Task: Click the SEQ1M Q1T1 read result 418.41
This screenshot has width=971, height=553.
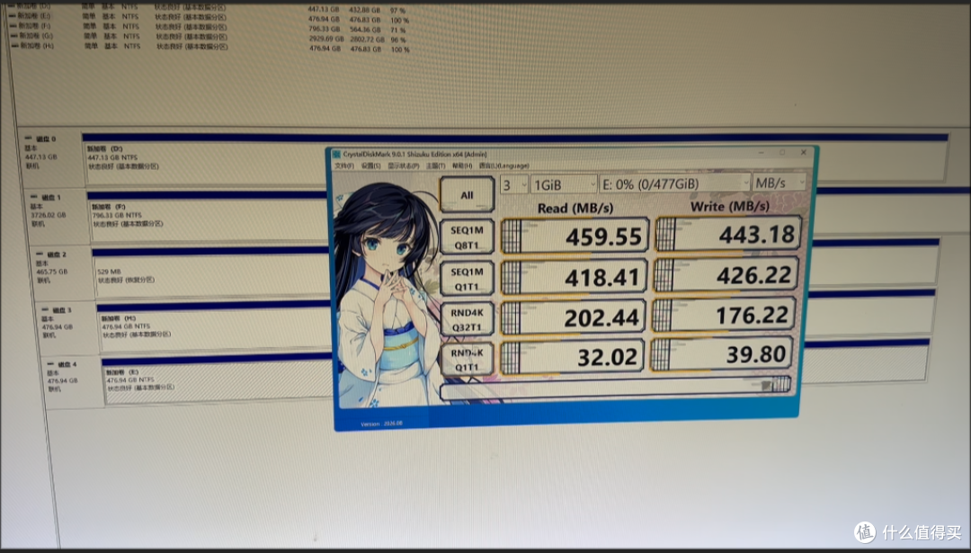Action: (574, 277)
